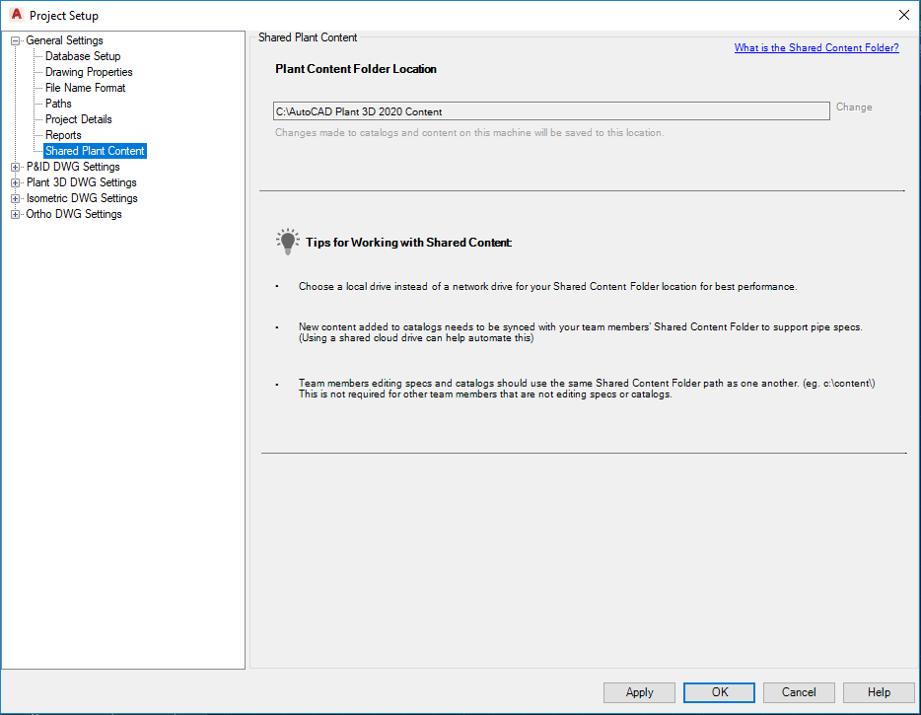Click the lightbulb tips icon
The image size is (921, 715).
pos(287,241)
